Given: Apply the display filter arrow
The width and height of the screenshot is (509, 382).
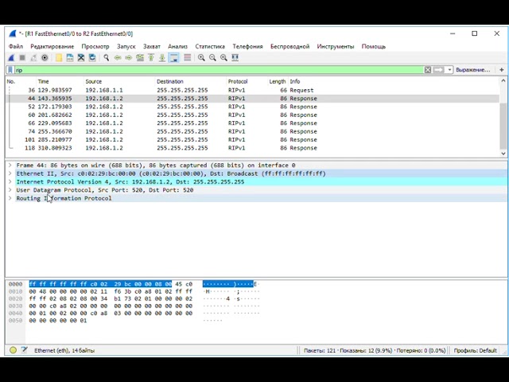Looking at the screenshot, I should (438, 70).
